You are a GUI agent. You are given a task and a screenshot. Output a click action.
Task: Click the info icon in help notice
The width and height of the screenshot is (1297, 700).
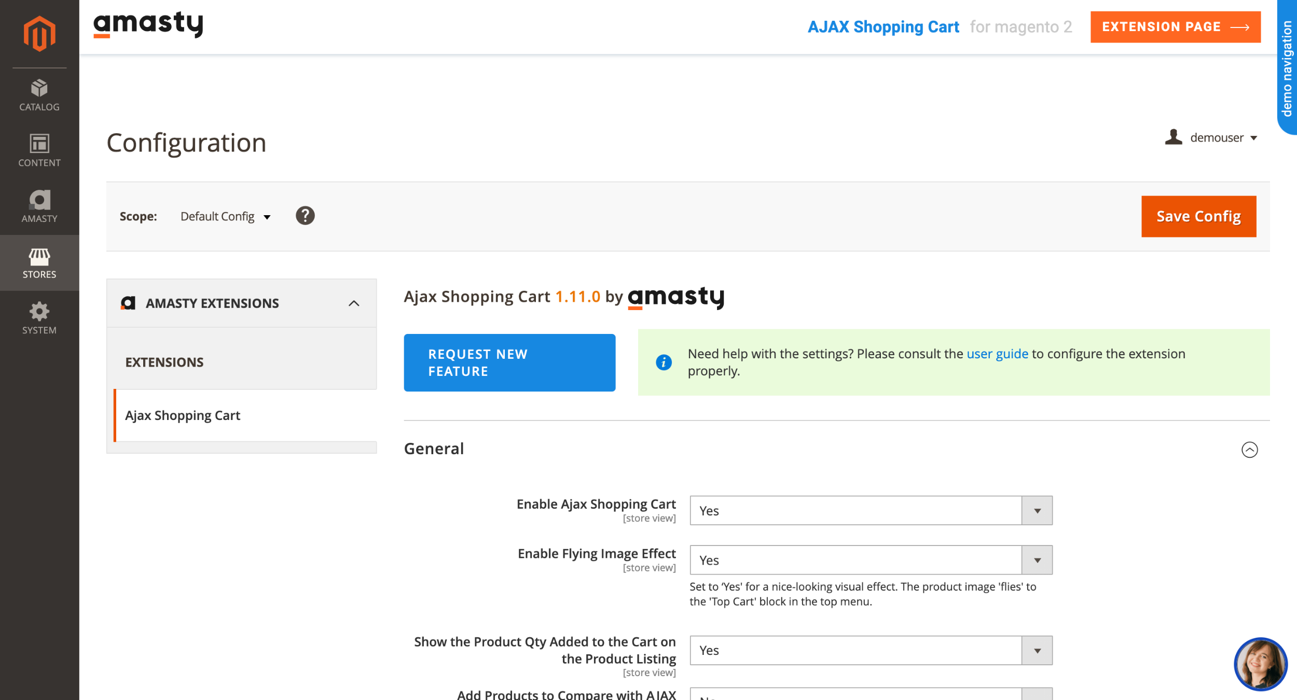click(664, 362)
